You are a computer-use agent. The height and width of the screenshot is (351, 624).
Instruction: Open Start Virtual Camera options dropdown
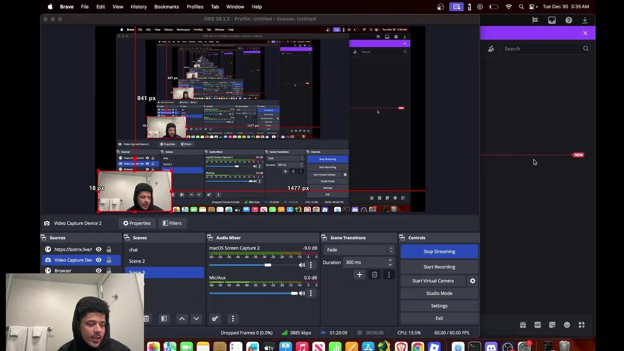tap(472, 280)
